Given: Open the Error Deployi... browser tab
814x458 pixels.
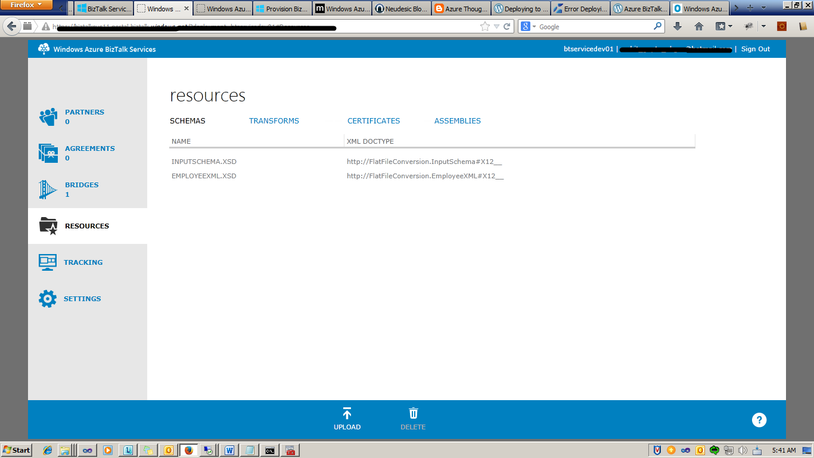Looking at the screenshot, I should [x=580, y=8].
